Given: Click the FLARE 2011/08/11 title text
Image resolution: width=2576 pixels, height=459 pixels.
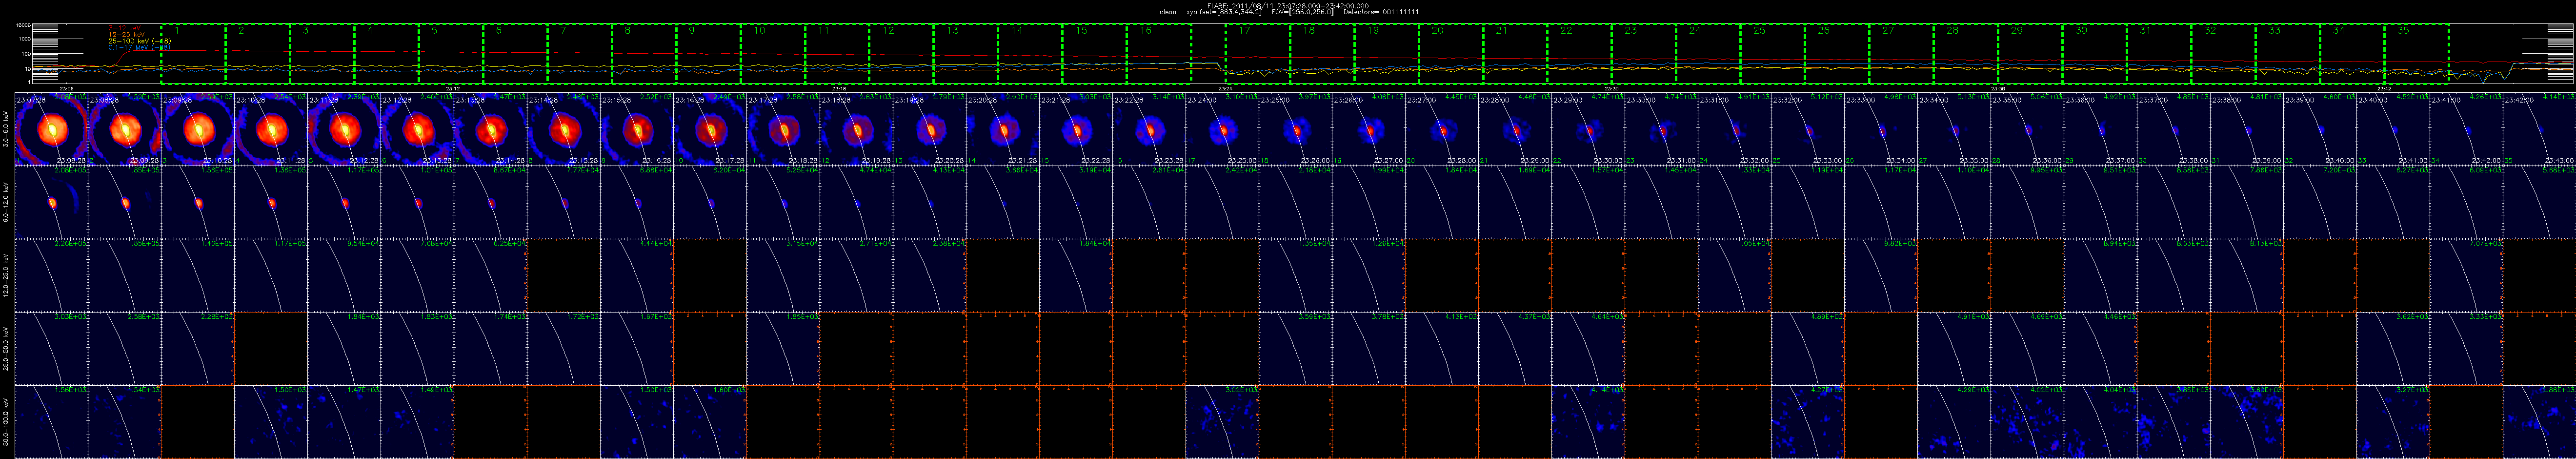Looking at the screenshot, I should tap(1288, 5).
